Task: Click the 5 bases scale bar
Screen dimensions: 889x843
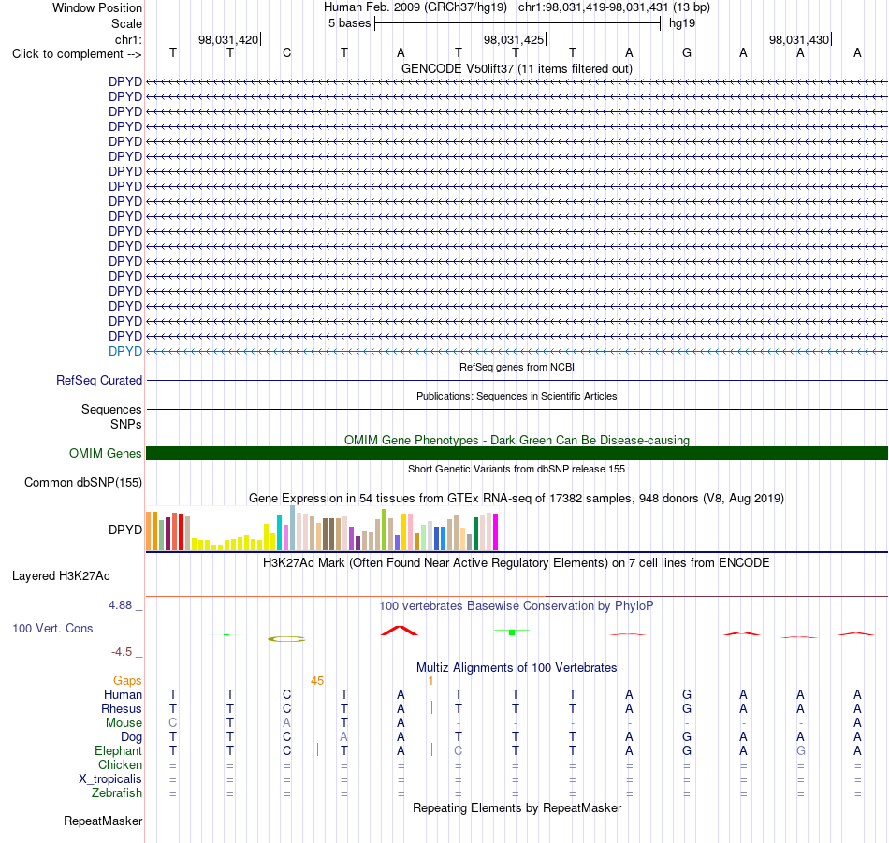Action: [517, 23]
